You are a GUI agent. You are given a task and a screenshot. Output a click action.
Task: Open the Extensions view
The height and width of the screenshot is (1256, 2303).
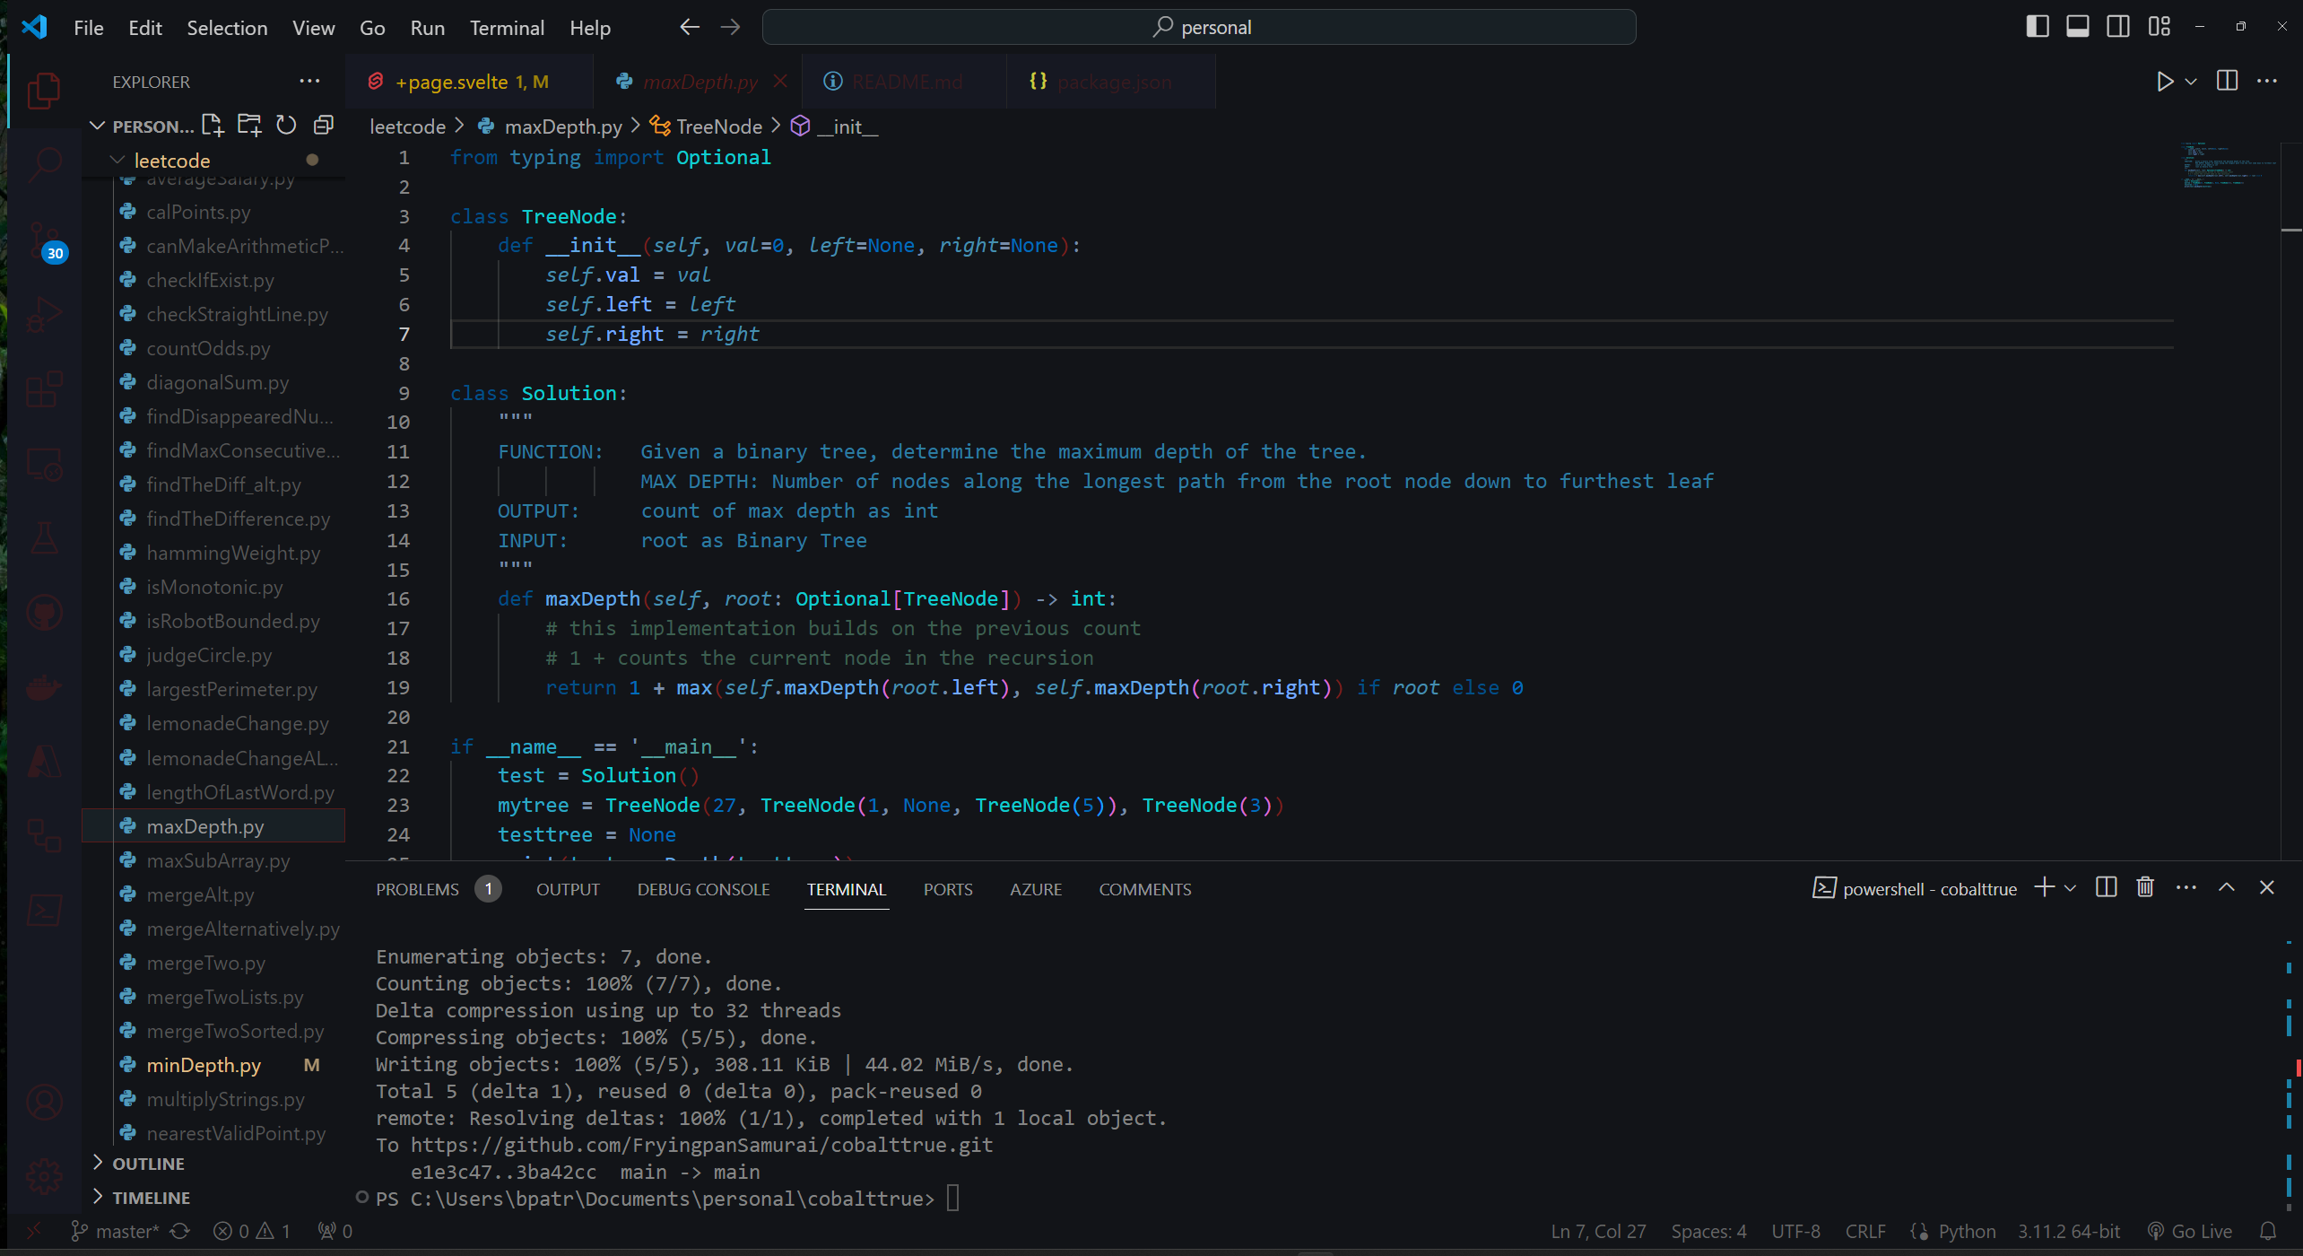(43, 388)
